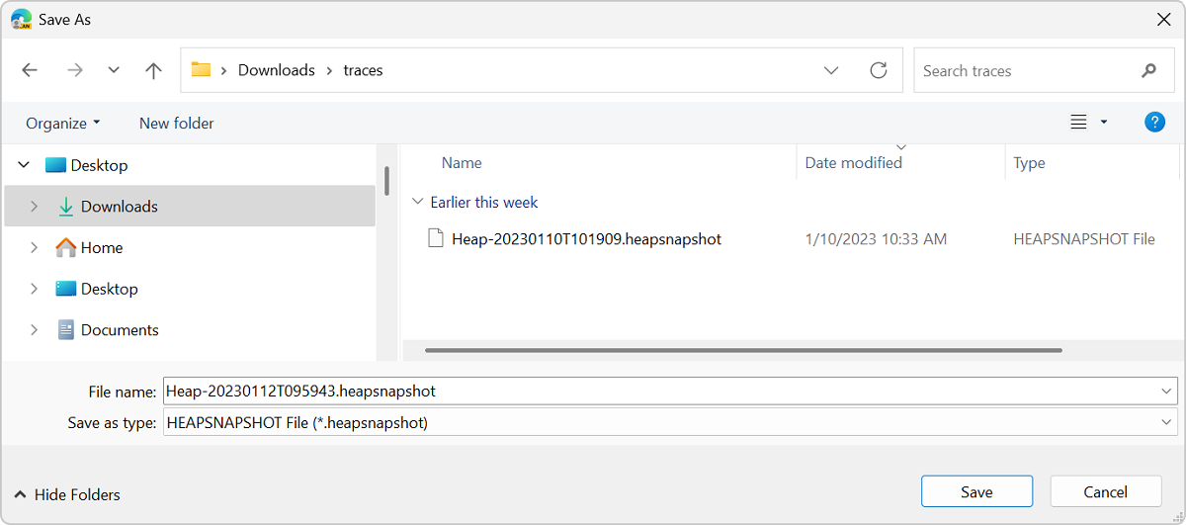Screen dimensions: 1186x525
Task: Click the Documents folder icon
Action: [66, 330]
